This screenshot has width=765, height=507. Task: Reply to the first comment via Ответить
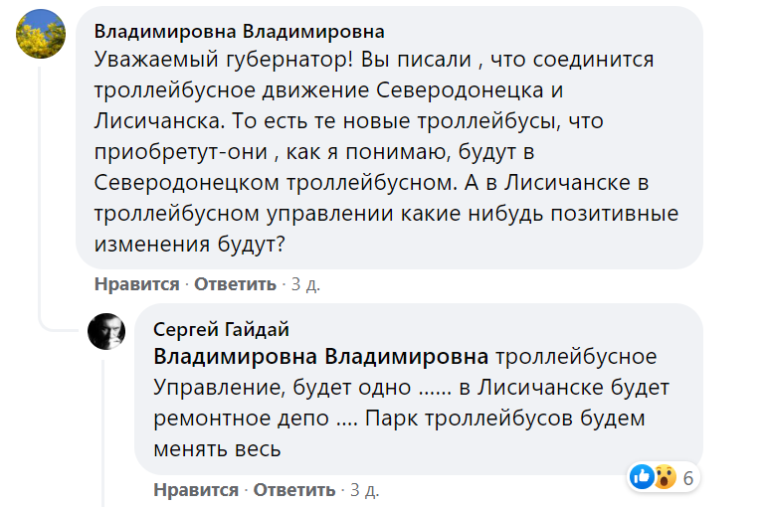(x=235, y=284)
